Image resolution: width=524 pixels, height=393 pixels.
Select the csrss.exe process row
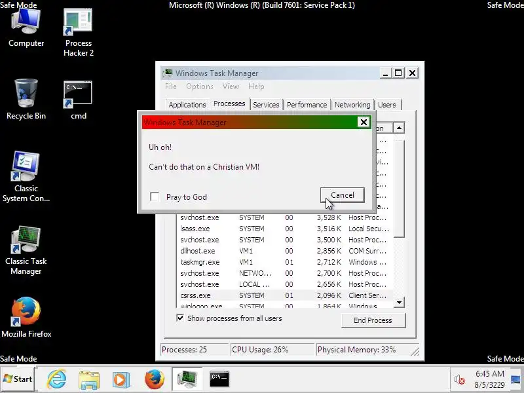[285, 295]
